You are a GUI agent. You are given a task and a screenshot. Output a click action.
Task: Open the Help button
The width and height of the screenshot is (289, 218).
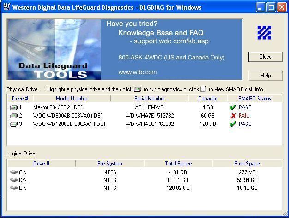point(265,76)
